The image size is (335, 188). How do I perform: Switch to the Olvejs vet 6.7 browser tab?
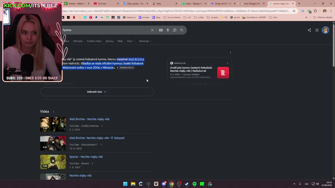[x=223, y=4]
